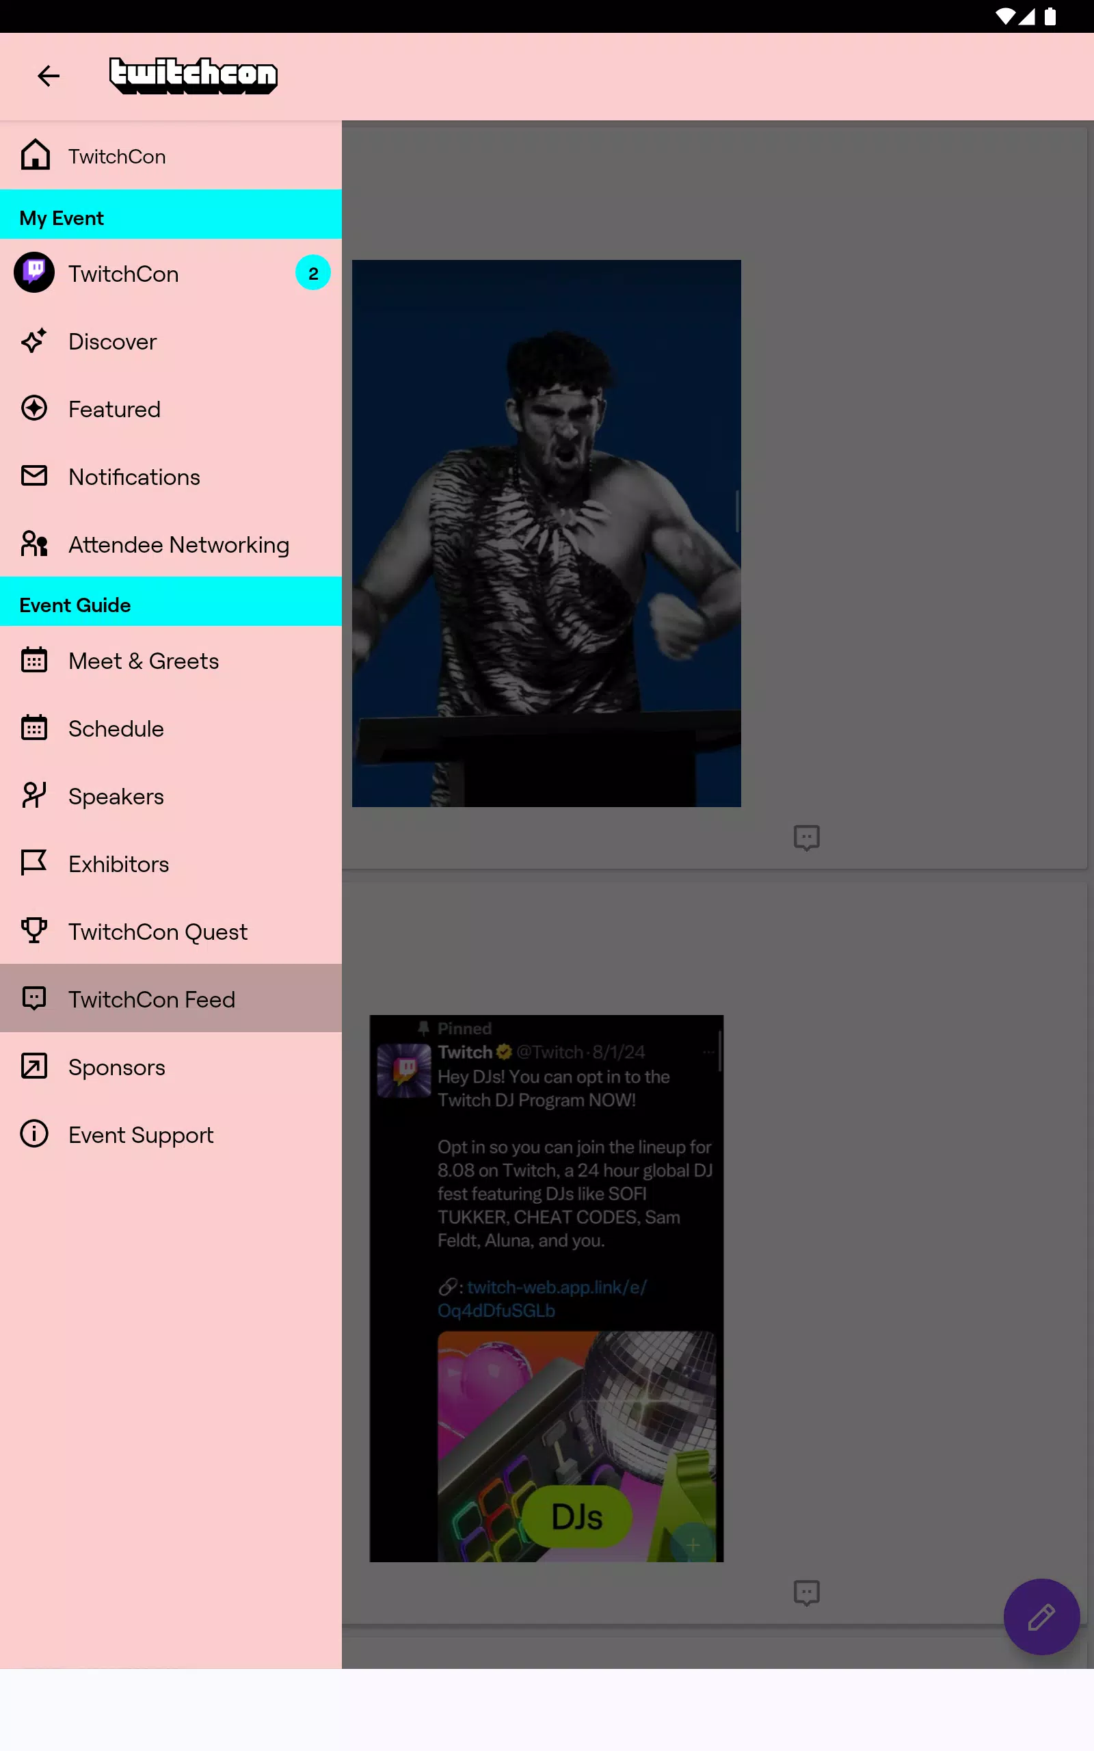Viewport: 1094px width, 1751px height.
Task: Tap the My Event section header
Action: pyautogui.click(x=171, y=215)
